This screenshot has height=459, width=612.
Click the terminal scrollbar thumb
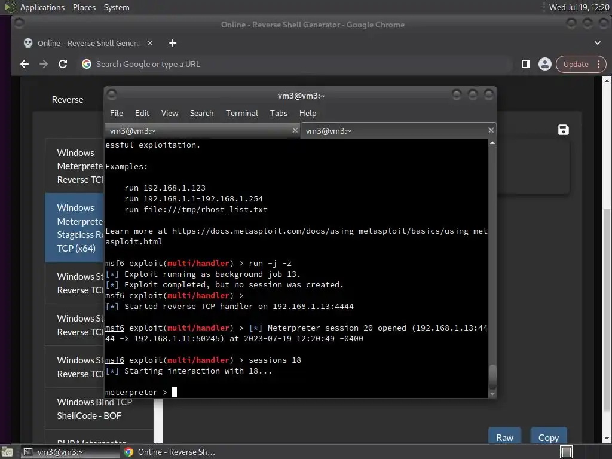[492, 376]
